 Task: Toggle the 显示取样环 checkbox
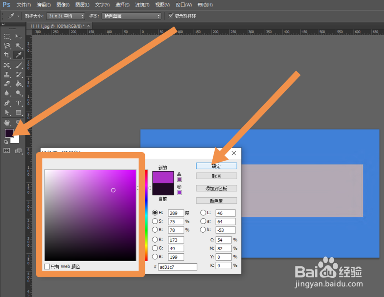tap(171, 16)
